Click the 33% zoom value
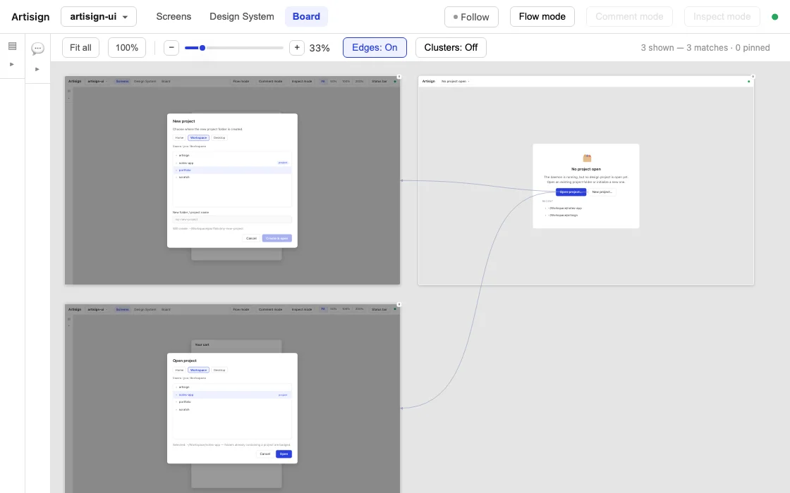790x493 pixels. [x=320, y=48]
